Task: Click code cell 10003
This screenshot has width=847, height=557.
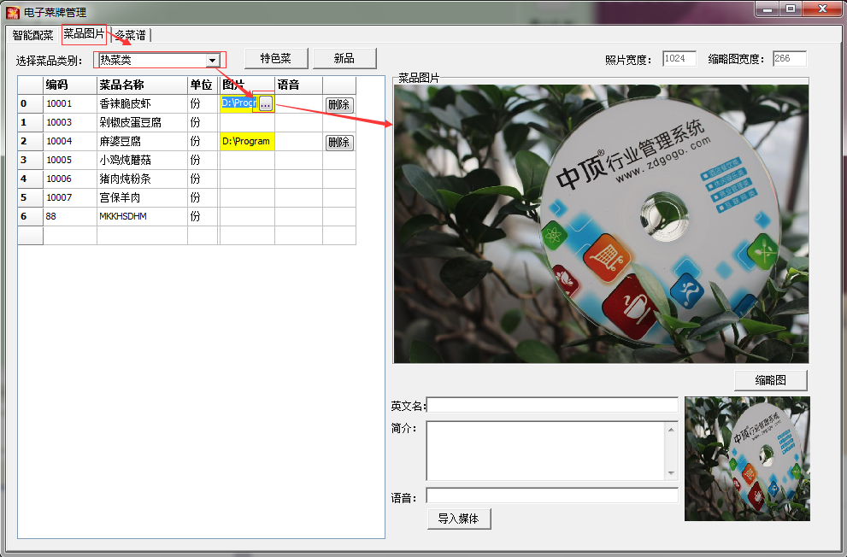Action: pyautogui.click(x=70, y=122)
